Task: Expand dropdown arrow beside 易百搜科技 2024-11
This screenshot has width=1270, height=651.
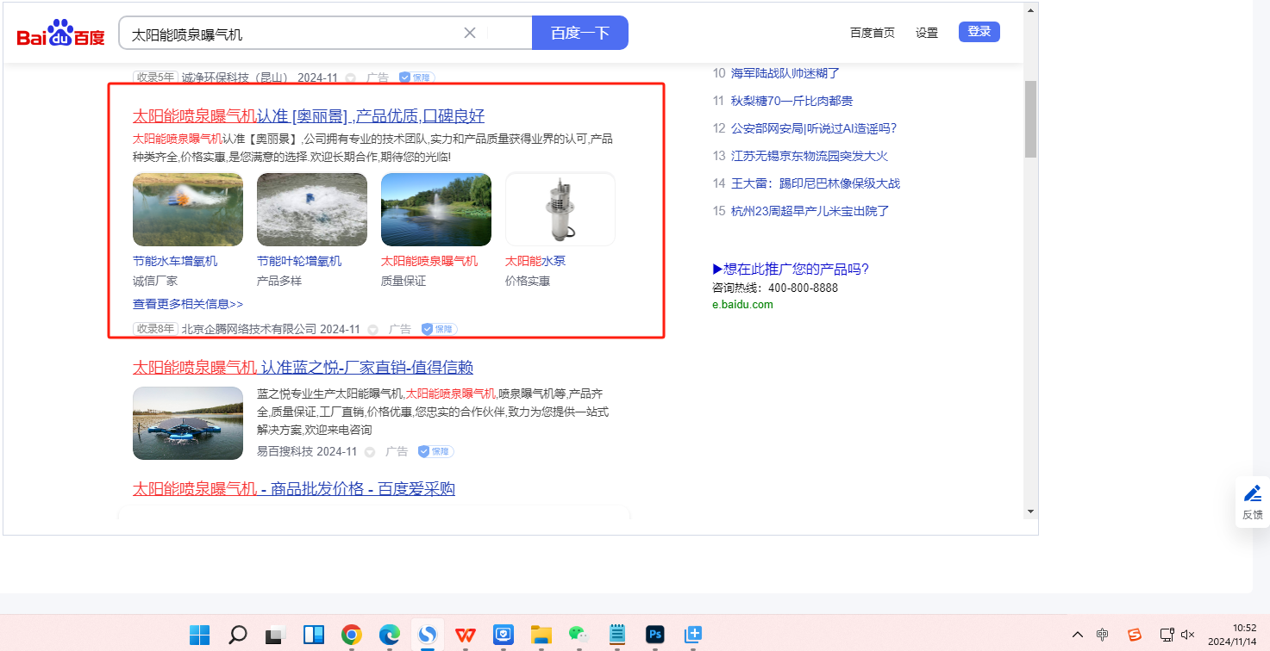Action: click(369, 452)
